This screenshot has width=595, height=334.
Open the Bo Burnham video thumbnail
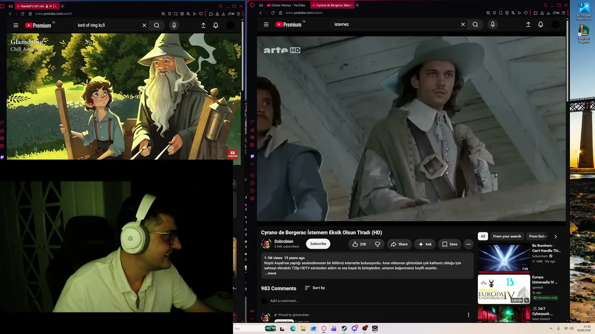(x=504, y=257)
